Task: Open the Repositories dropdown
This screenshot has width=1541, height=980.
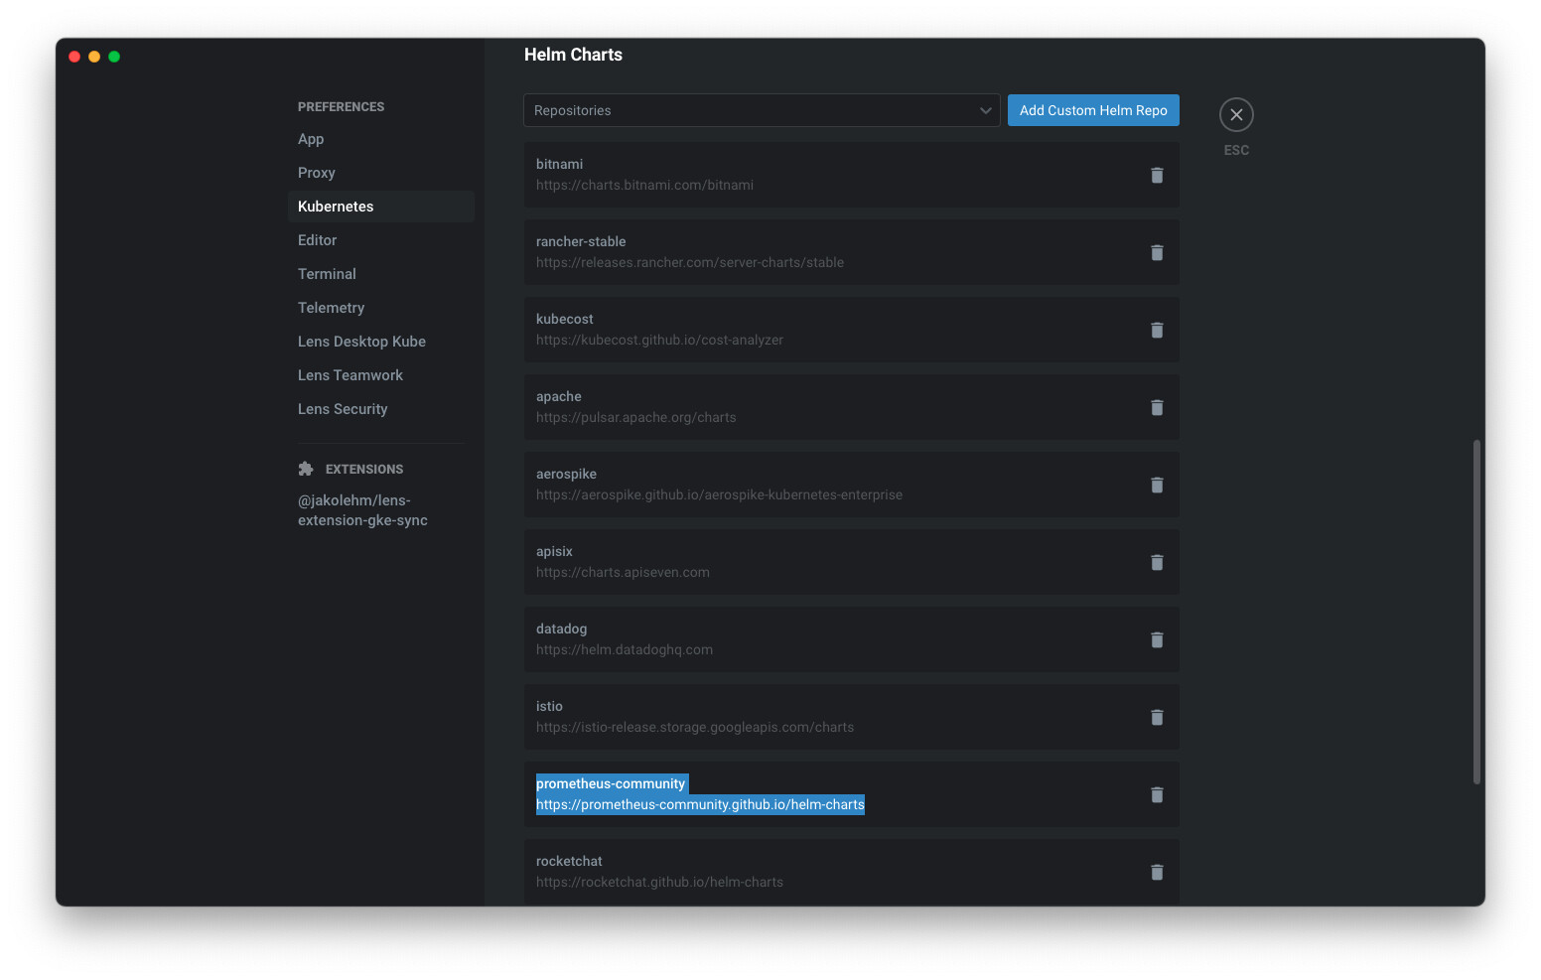Action: pyautogui.click(x=761, y=110)
